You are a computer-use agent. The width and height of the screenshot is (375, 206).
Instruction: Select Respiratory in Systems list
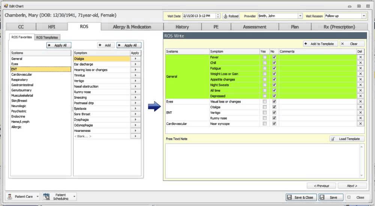[40, 79]
